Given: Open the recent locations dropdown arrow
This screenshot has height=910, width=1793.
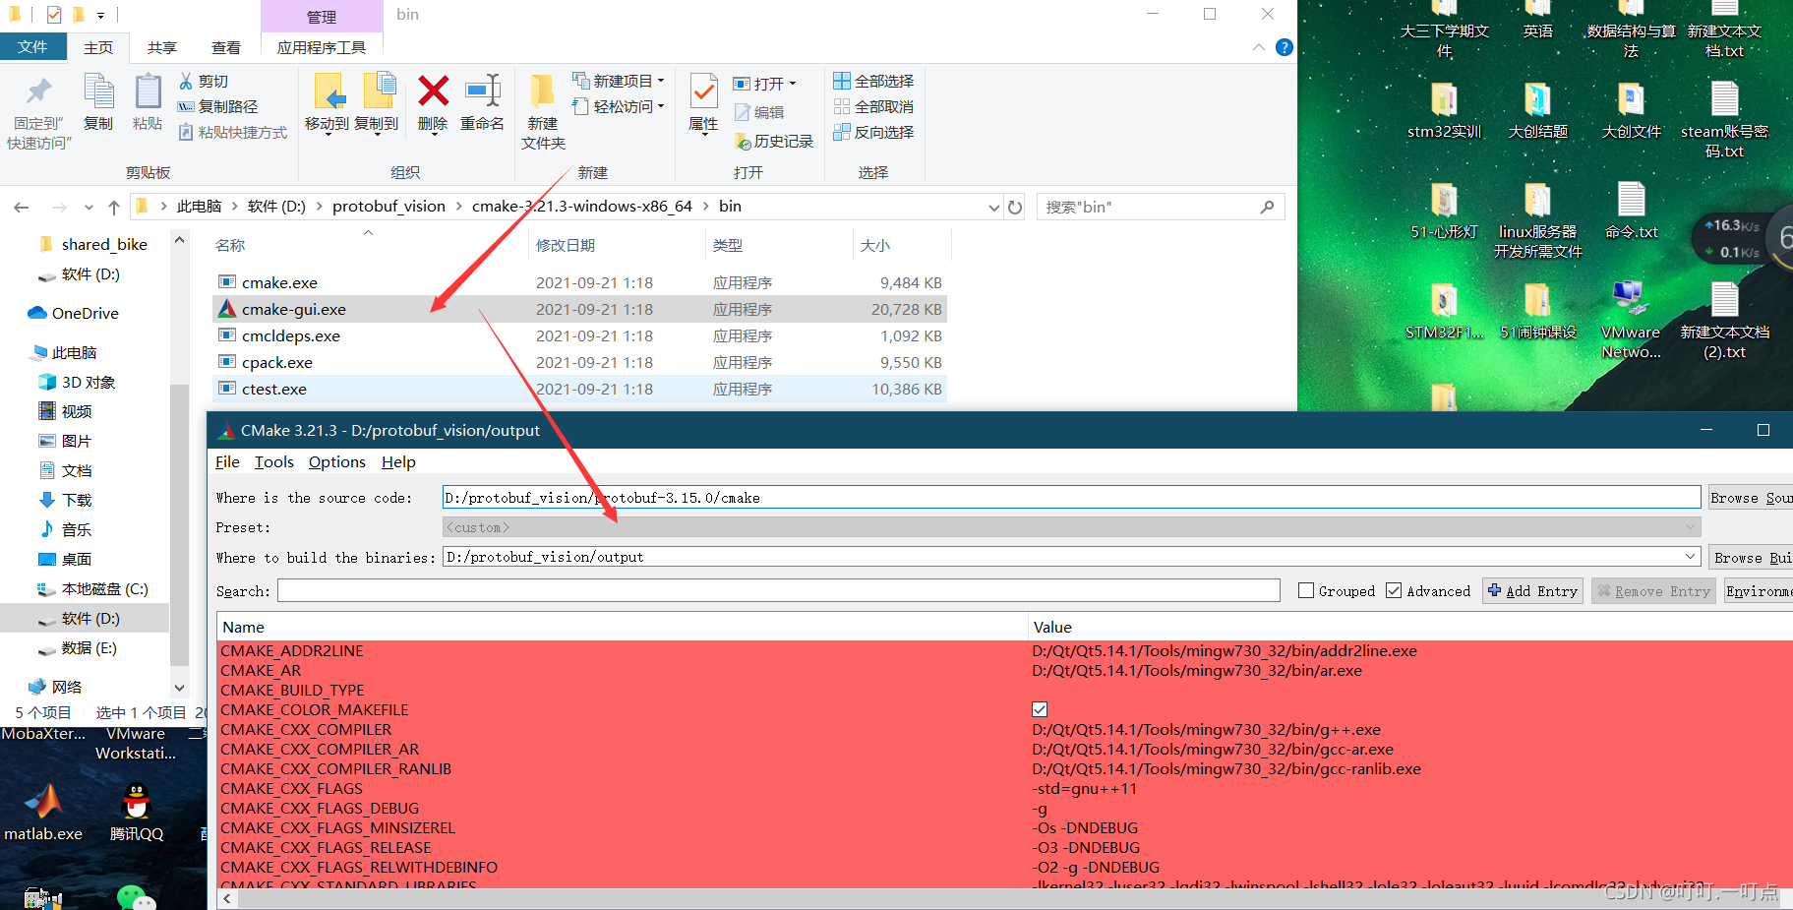Looking at the screenshot, I should pyautogui.click(x=89, y=208).
